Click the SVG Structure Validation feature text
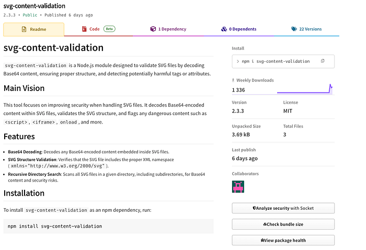This screenshot has height=250, width=366. click(91, 163)
